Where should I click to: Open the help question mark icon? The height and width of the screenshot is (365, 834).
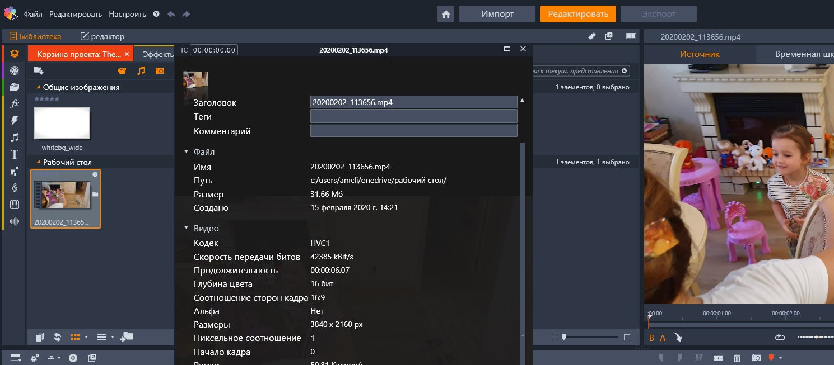(x=156, y=14)
